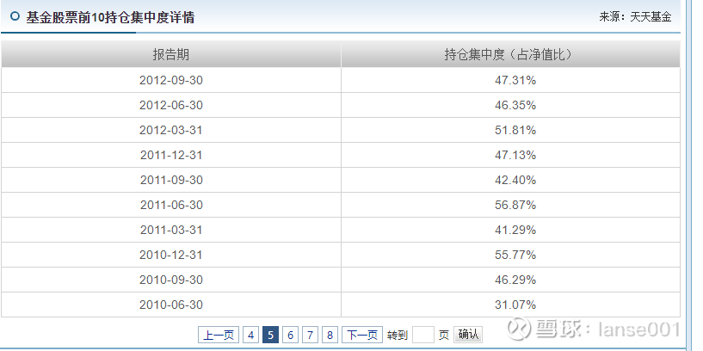Open page 4 in pagination
This screenshot has width=703, height=351.
tap(250, 335)
